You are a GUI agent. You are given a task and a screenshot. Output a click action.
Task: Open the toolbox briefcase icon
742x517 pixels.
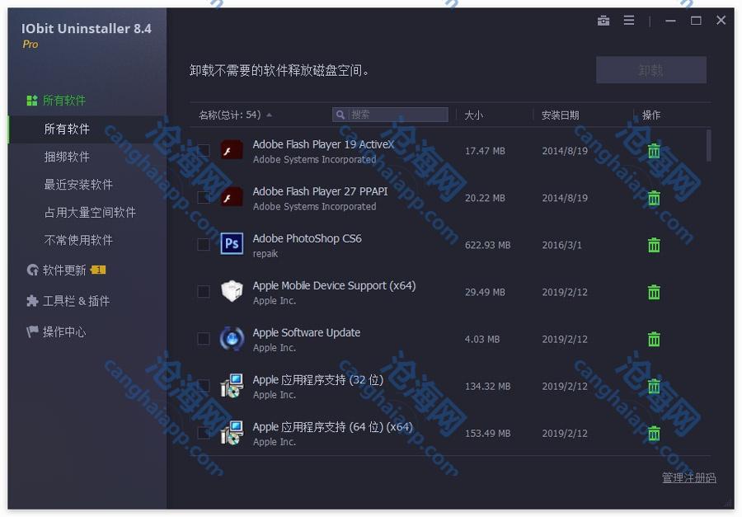point(603,21)
